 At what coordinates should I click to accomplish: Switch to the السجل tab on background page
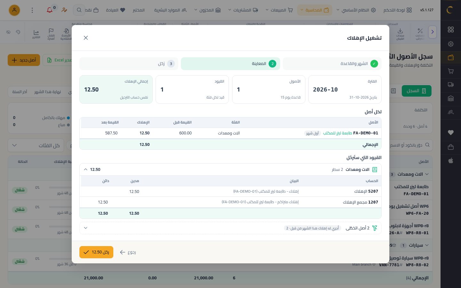coord(417,91)
